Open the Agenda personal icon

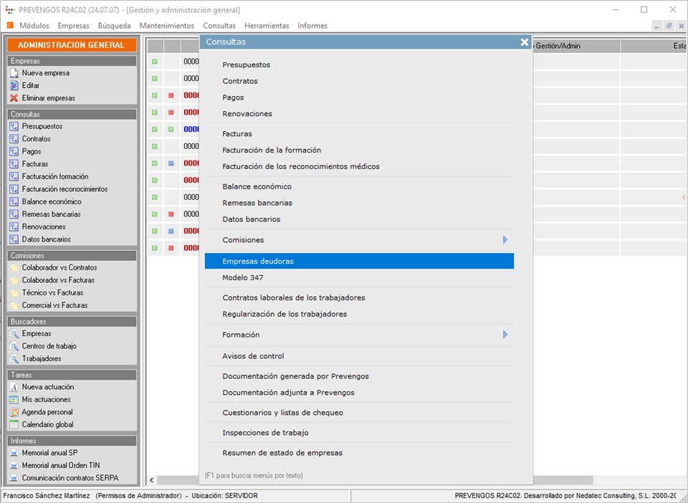point(14,412)
